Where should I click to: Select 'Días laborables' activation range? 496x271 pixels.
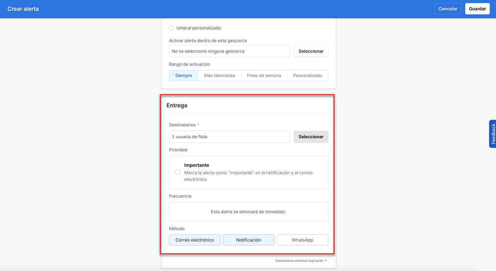(x=219, y=75)
